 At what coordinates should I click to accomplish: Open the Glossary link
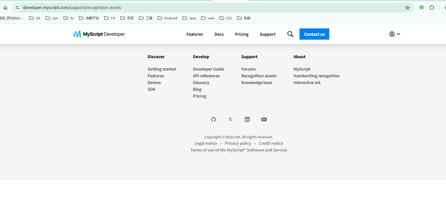point(201,83)
